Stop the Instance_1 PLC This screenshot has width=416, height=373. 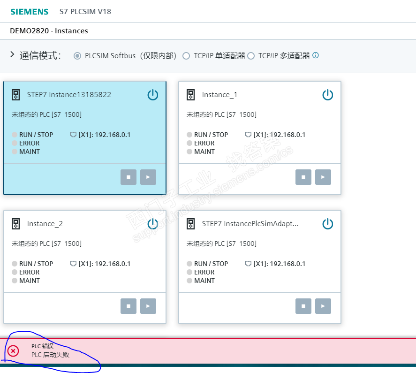(x=303, y=177)
